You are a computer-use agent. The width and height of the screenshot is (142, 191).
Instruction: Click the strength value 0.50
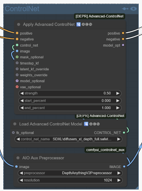pos(107,93)
